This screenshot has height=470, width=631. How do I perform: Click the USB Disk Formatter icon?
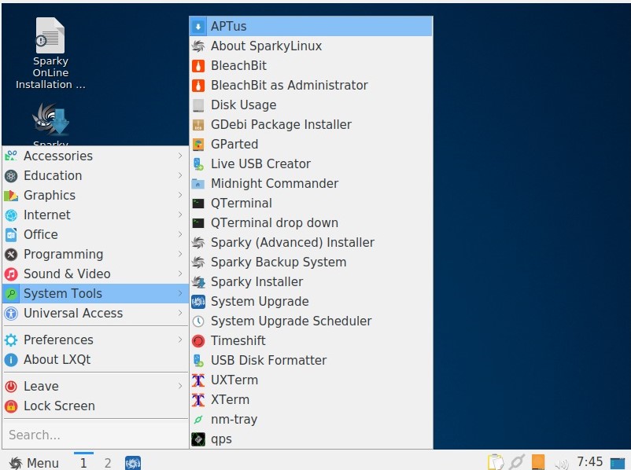(198, 361)
